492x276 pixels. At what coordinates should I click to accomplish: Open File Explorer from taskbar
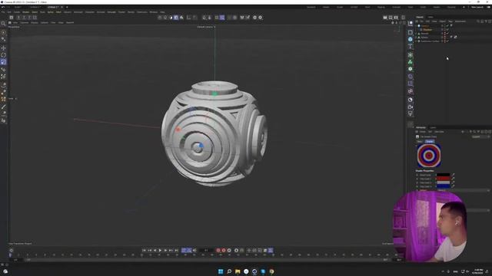point(238,271)
